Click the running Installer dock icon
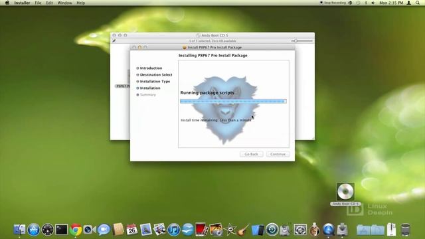Image resolution: width=425 pixels, height=239 pixels. click(x=342, y=230)
